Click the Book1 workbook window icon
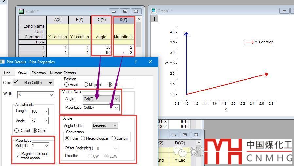This screenshot has height=166, width=294. (x=21, y=11)
